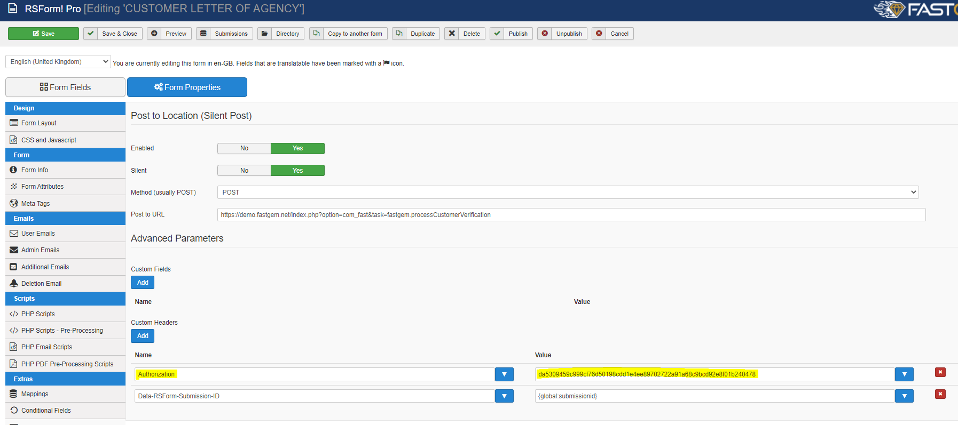Click the Additional Emails icon
The height and width of the screenshot is (425, 958).
pyautogui.click(x=14, y=267)
